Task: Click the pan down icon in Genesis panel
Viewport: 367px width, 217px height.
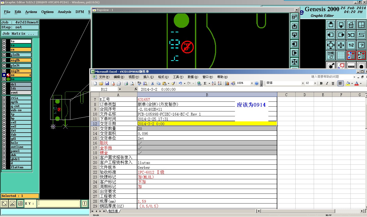Action: (x=341, y=25)
